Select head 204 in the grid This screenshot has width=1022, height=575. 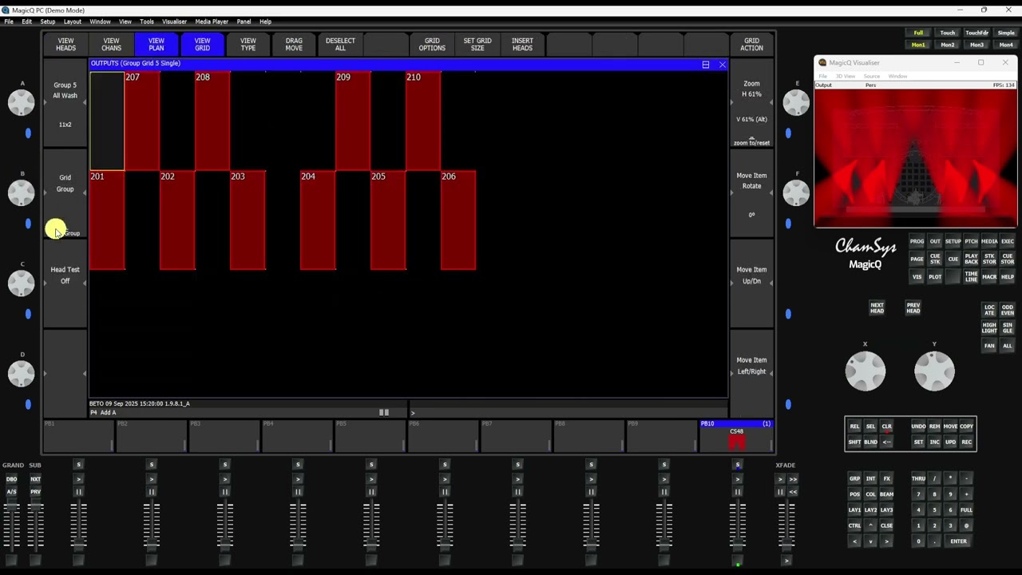point(318,220)
